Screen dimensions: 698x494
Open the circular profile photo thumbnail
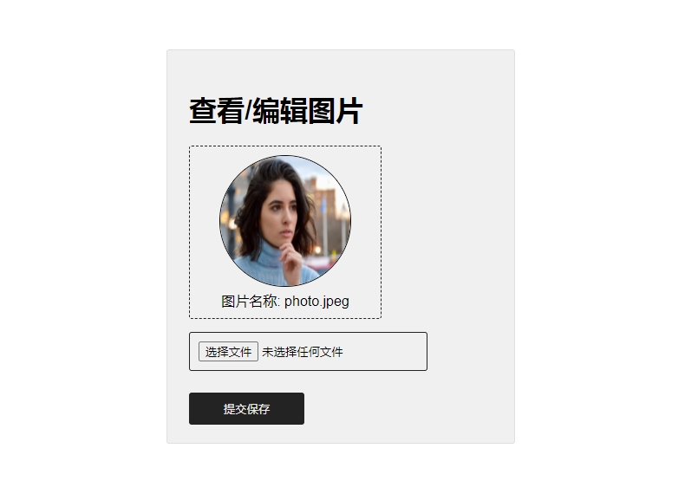pyautogui.click(x=285, y=221)
